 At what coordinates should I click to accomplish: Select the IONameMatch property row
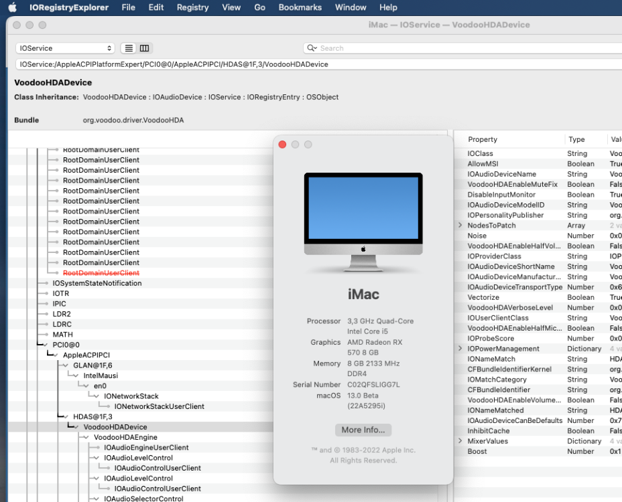(539, 359)
